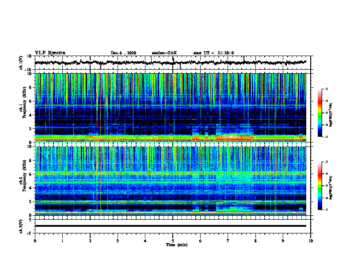Click the ch.2 "Frequency (kHz)" axis label
350x270 pixels.
[24, 176]
